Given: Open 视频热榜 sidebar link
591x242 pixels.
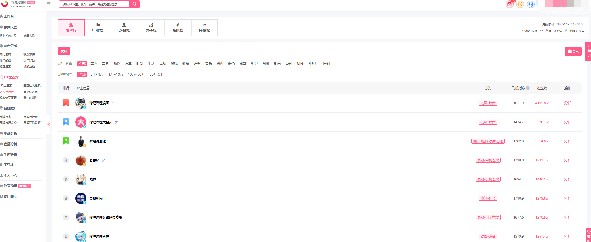Looking at the screenshot, I should [x=29, y=54].
